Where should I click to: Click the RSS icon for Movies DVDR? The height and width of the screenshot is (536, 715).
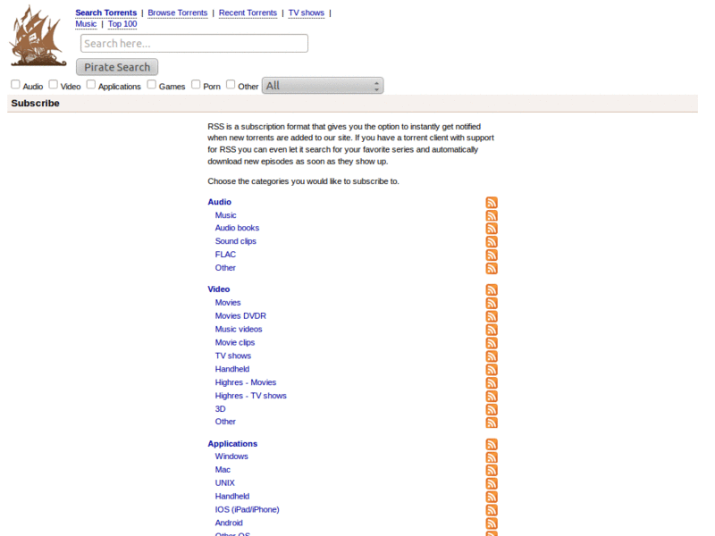point(492,316)
